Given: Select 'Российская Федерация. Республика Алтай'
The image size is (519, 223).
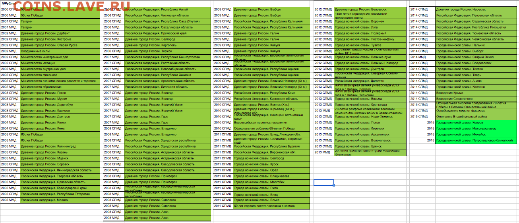Looking at the screenshot, I should point(167,10).
